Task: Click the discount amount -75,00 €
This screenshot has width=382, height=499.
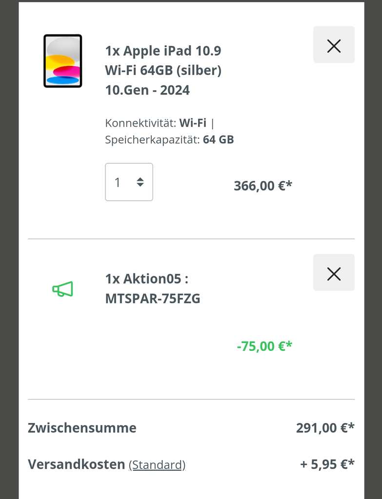Action: [x=264, y=346]
